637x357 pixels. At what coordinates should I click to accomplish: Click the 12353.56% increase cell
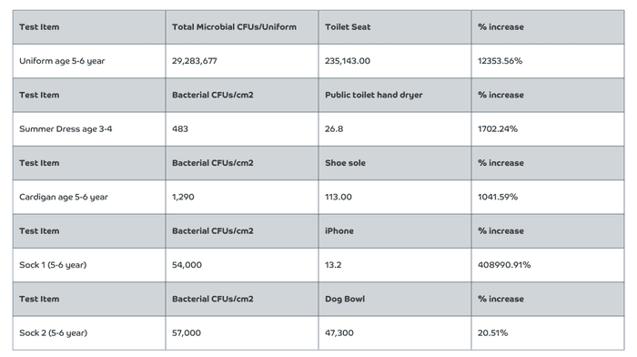click(x=548, y=61)
